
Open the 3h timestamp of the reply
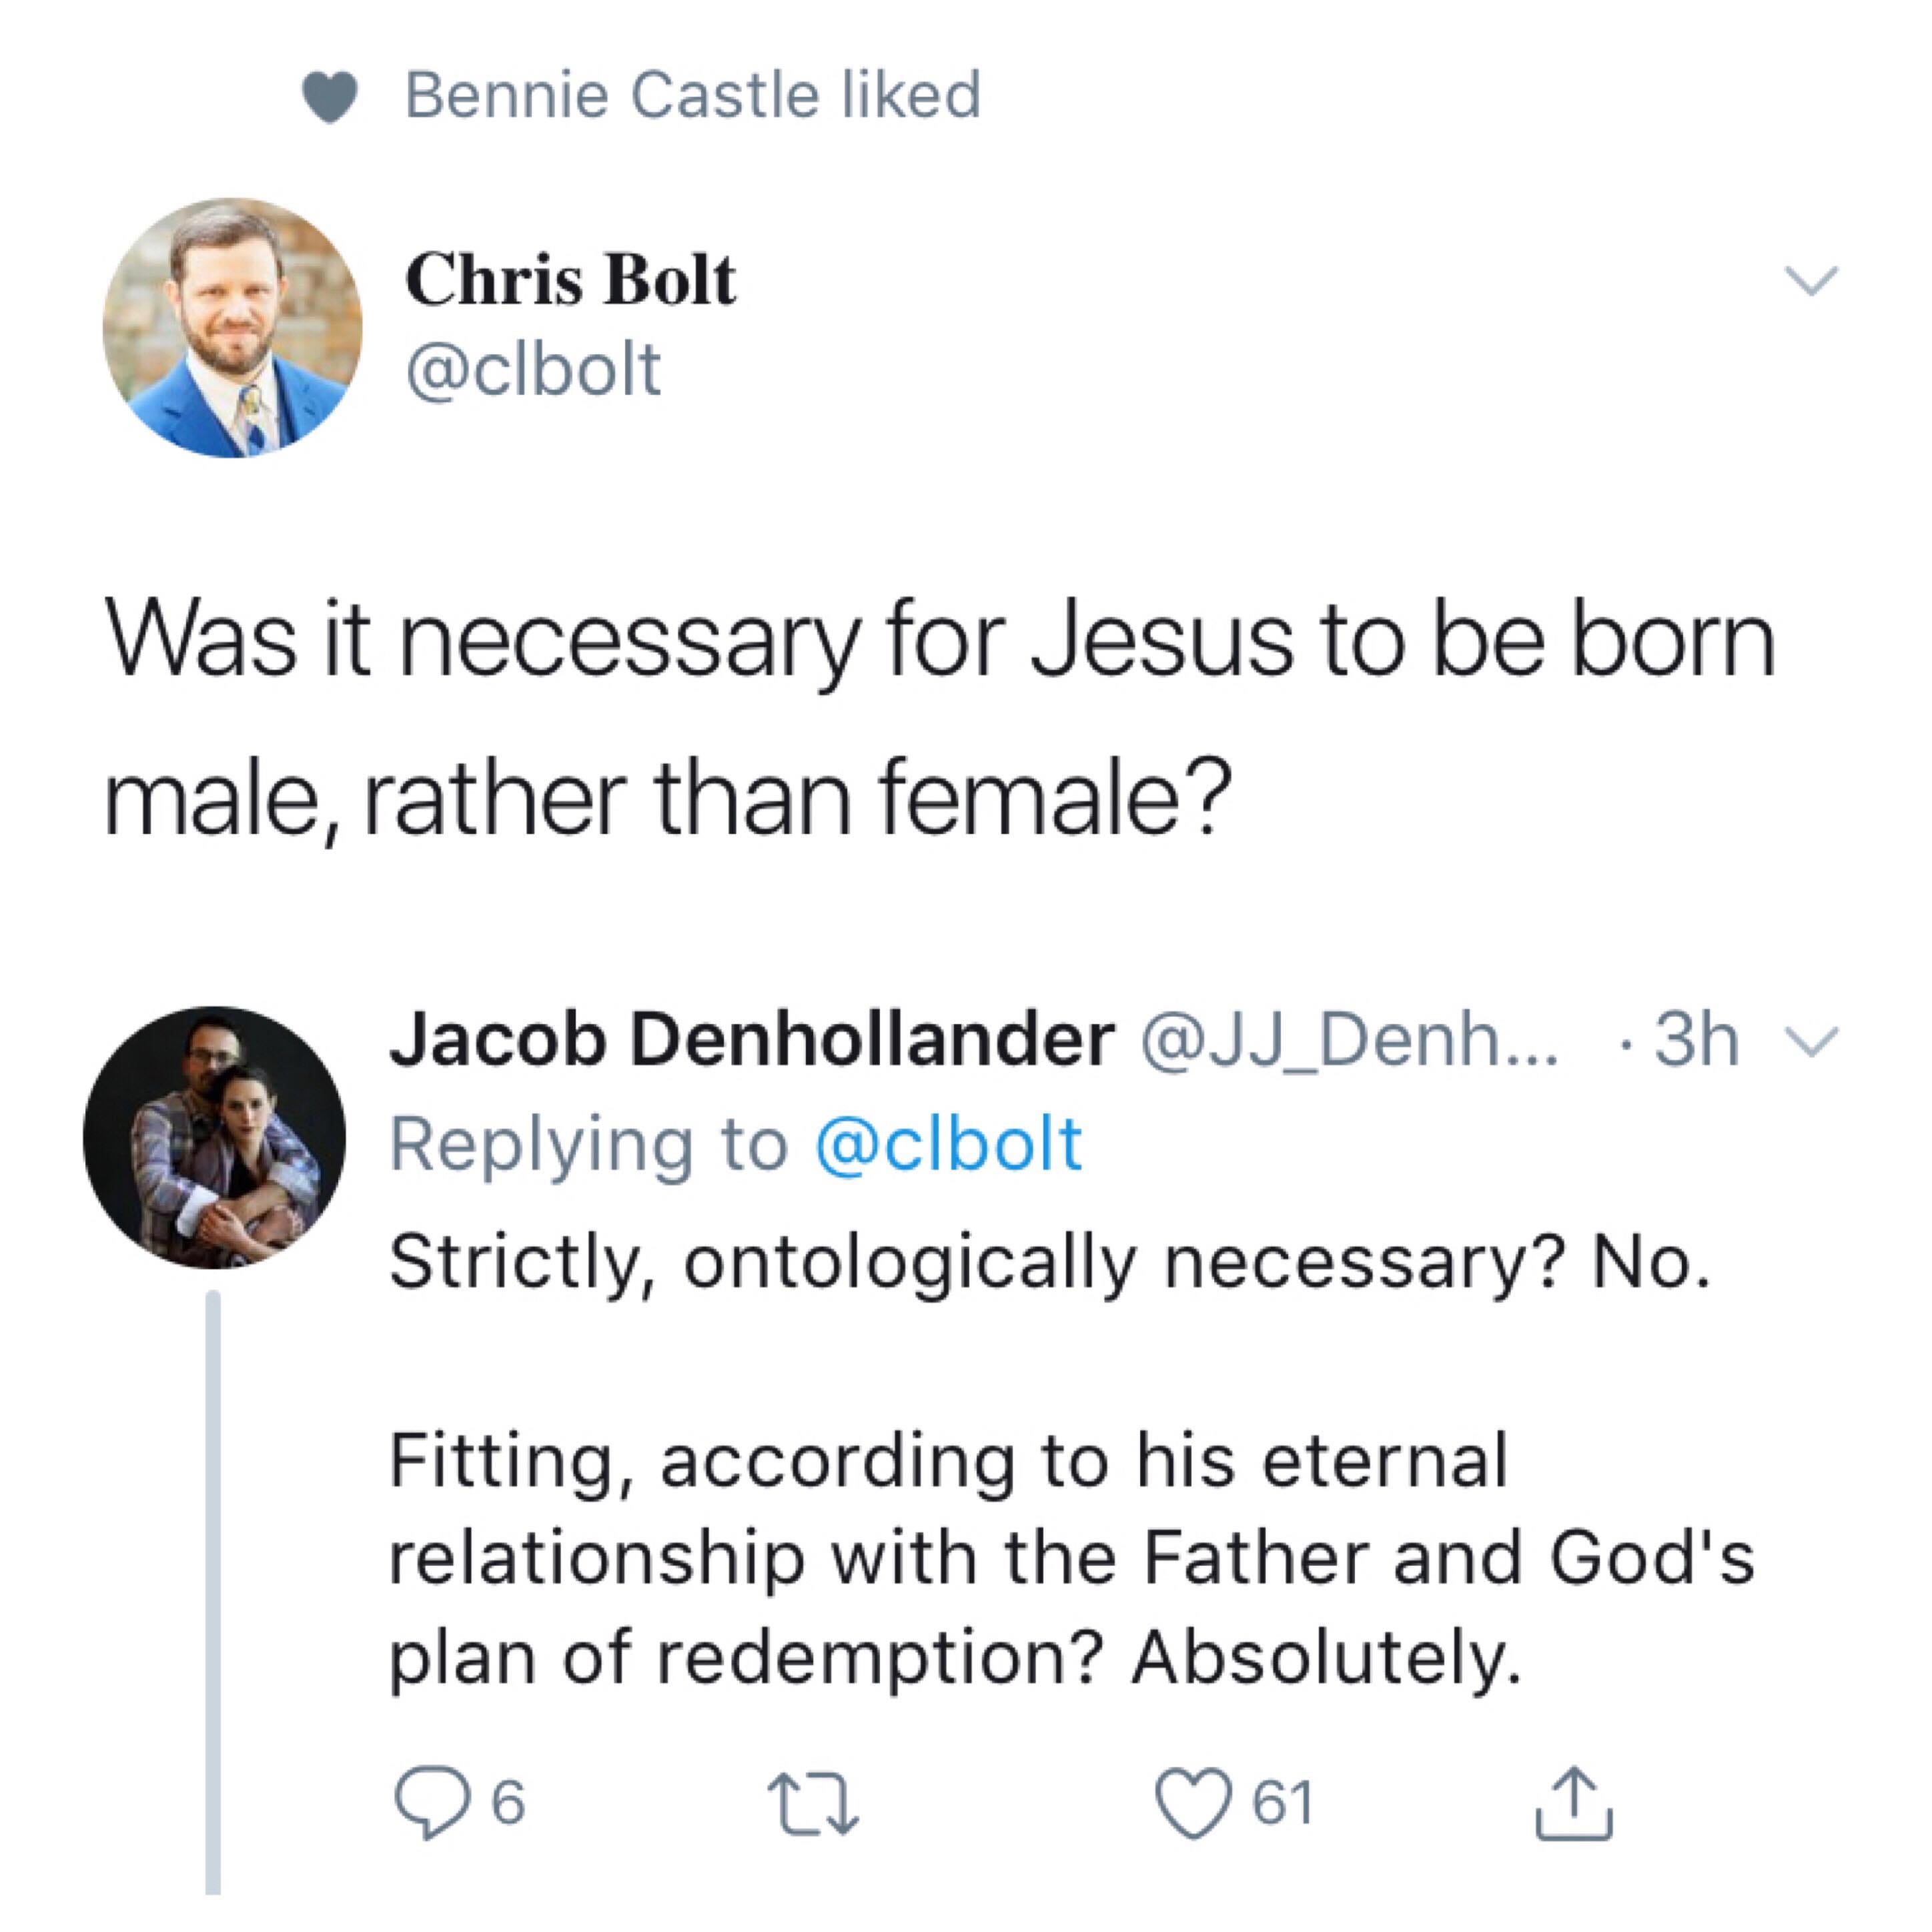1697,1040
